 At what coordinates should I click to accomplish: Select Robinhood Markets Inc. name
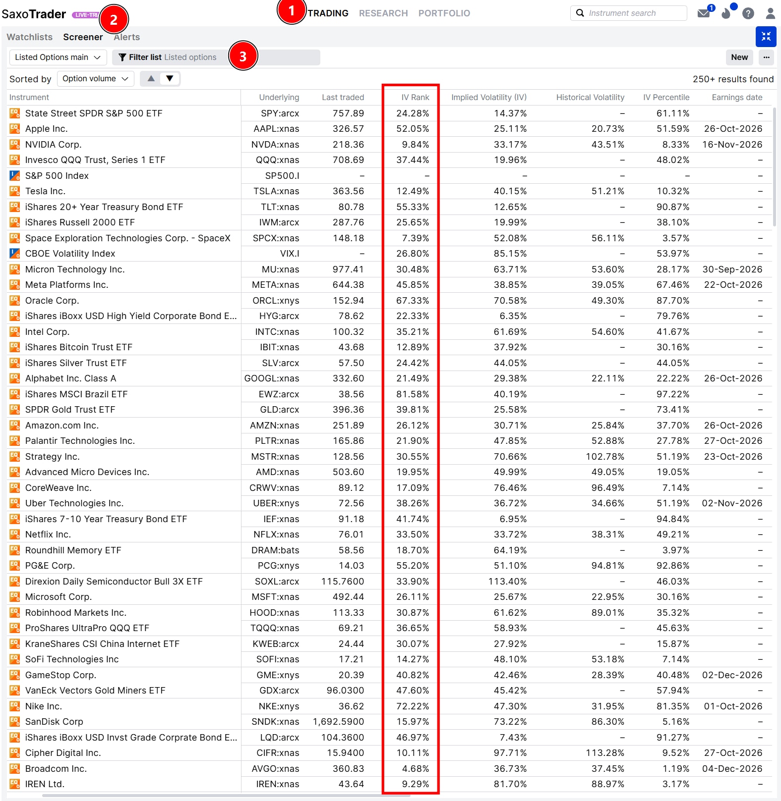[76, 613]
